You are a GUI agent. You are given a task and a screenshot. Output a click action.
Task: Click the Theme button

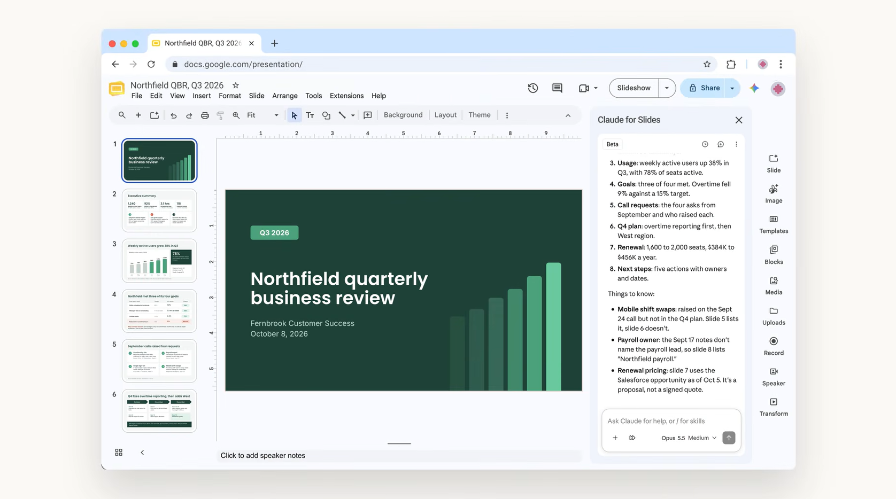tap(480, 115)
